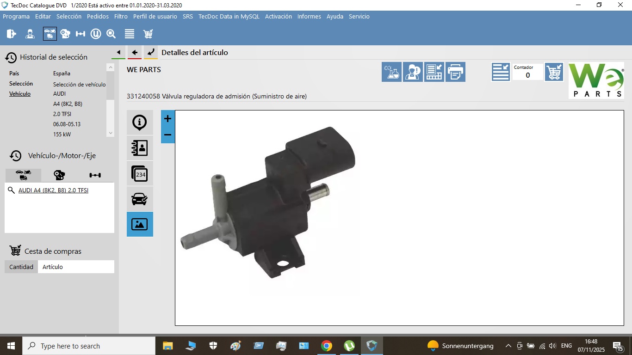Viewport: 632px width, 355px height.
Task: Switch to engine tab in Vehículo-/Motor-/Eje panel
Action: [59, 175]
